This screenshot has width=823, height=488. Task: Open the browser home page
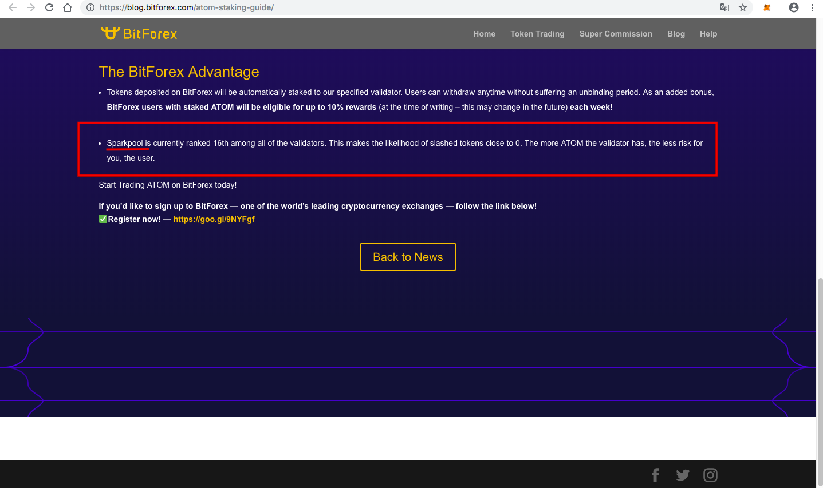point(68,7)
